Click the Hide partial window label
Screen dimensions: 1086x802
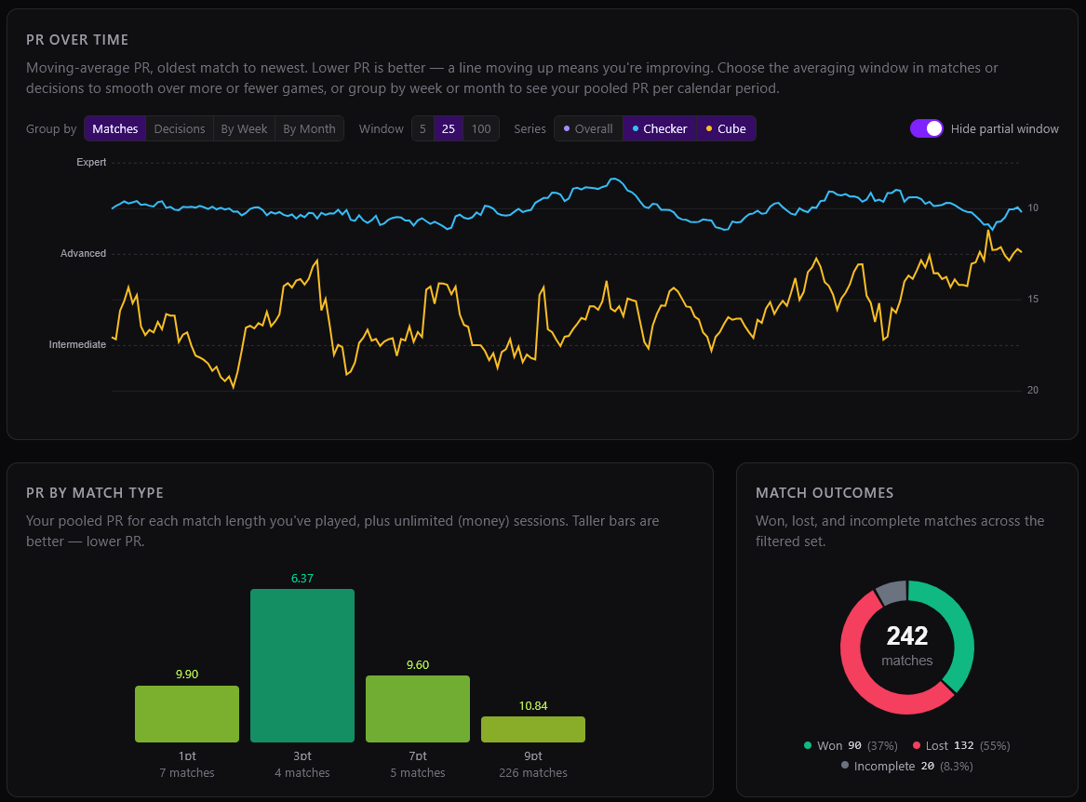(x=1004, y=128)
